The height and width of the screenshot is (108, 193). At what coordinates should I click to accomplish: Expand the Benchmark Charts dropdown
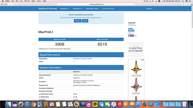coord(93,9)
